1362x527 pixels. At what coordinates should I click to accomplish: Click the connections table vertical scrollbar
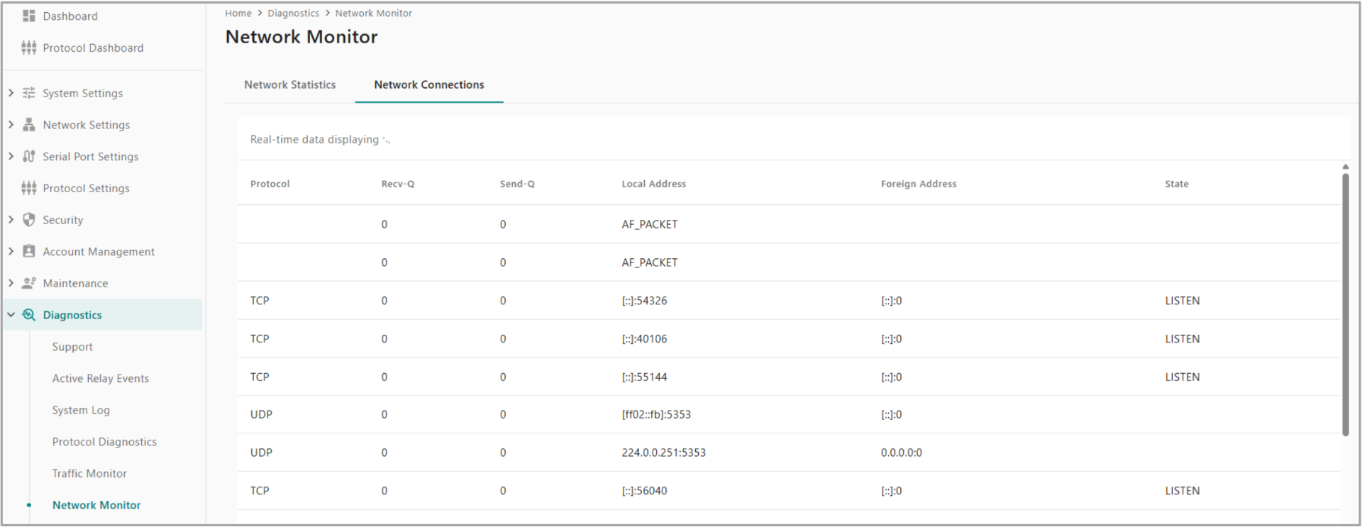pyautogui.click(x=1345, y=305)
